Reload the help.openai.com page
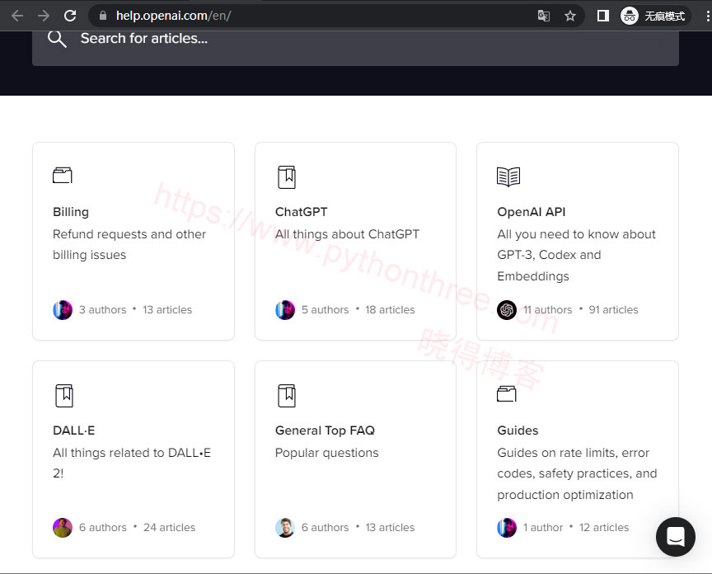This screenshot has height=574, width=712. click(70, 16)
